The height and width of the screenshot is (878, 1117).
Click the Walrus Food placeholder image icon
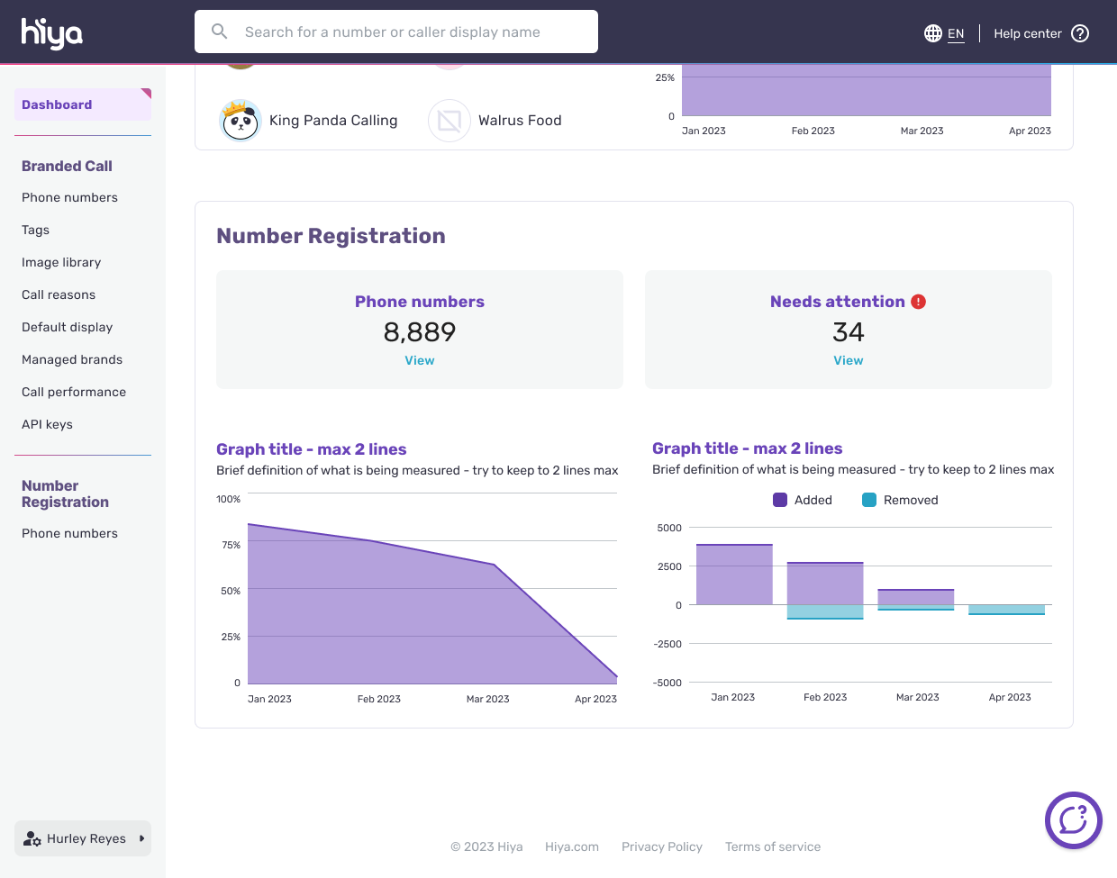pos(450,121)
